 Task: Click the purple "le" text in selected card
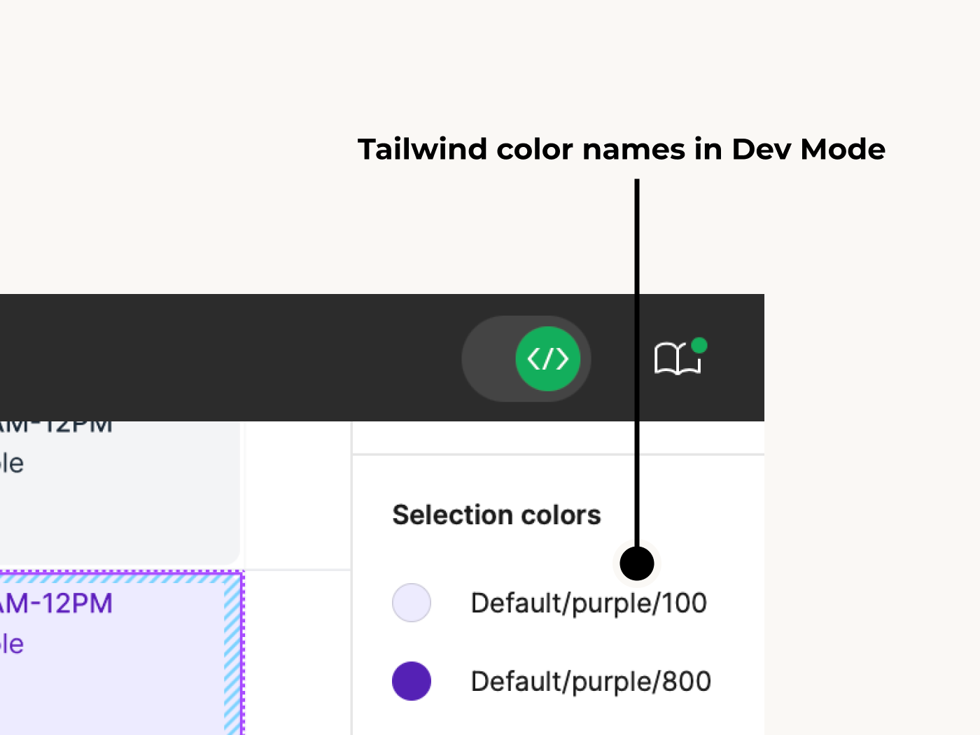[x=12, y=644]
